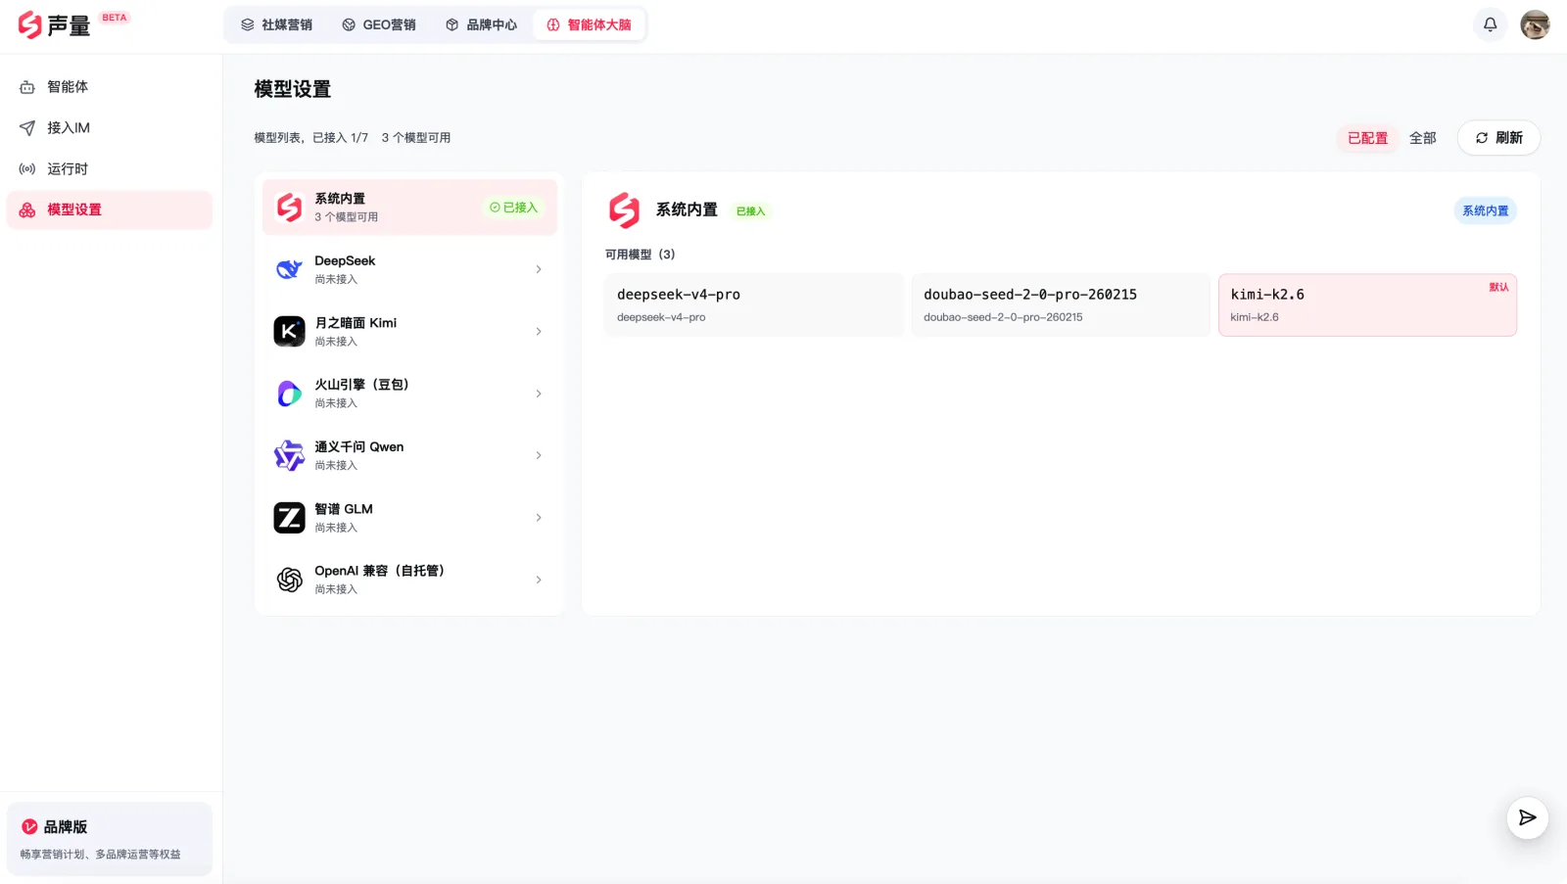Expand the 智谱 GLM chevron

tap(539, 518)
